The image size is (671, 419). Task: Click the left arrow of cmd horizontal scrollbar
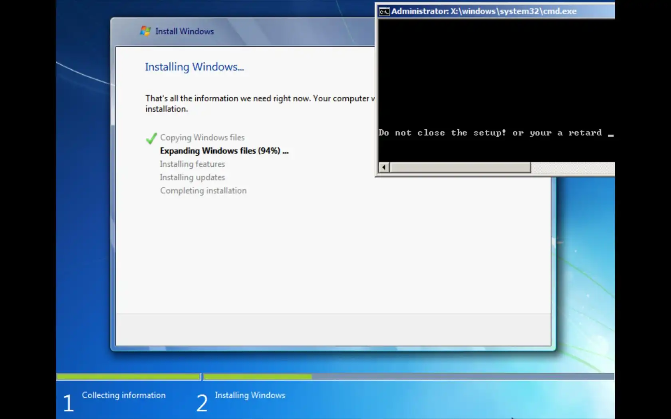(x=384, y=167)
